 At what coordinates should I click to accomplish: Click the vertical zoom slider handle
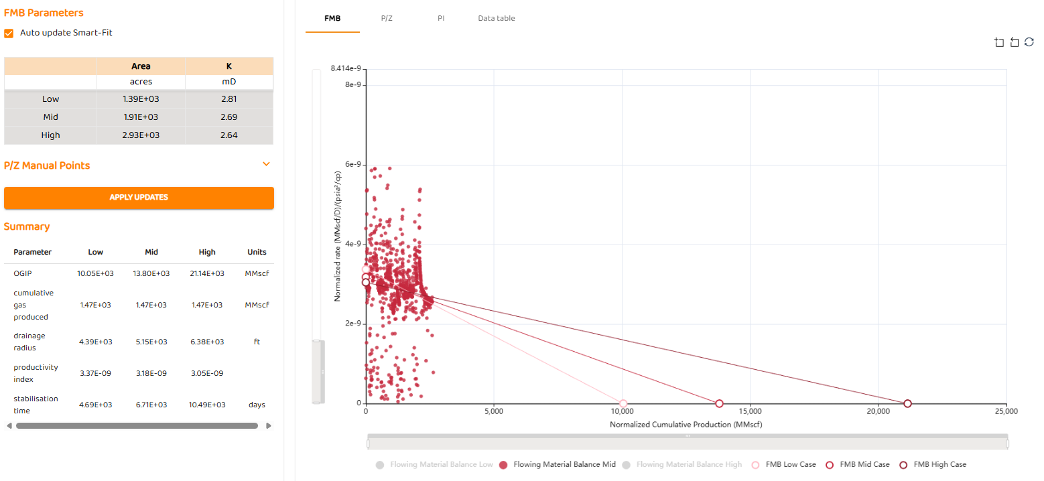point(318,371)
